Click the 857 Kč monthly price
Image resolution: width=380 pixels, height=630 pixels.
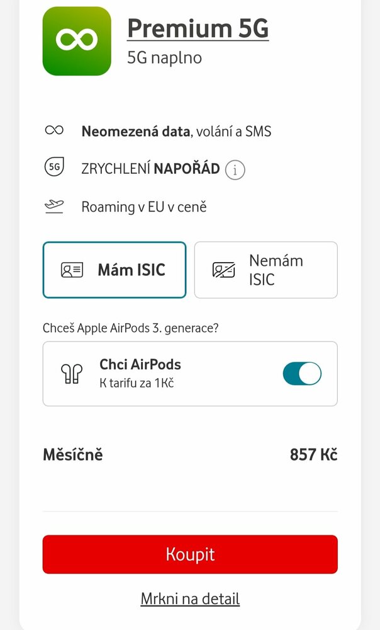coord(313,455)
